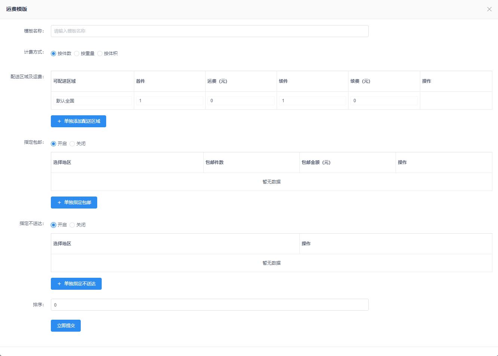Viewport: 498px width, 356px height.
Task: Enable 指定包邮 with 开启 option
Action: (53, 144)
